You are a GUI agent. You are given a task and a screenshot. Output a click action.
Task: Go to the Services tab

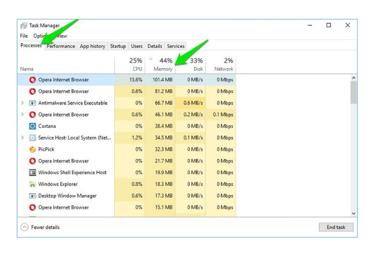click(x=176, y=46)
